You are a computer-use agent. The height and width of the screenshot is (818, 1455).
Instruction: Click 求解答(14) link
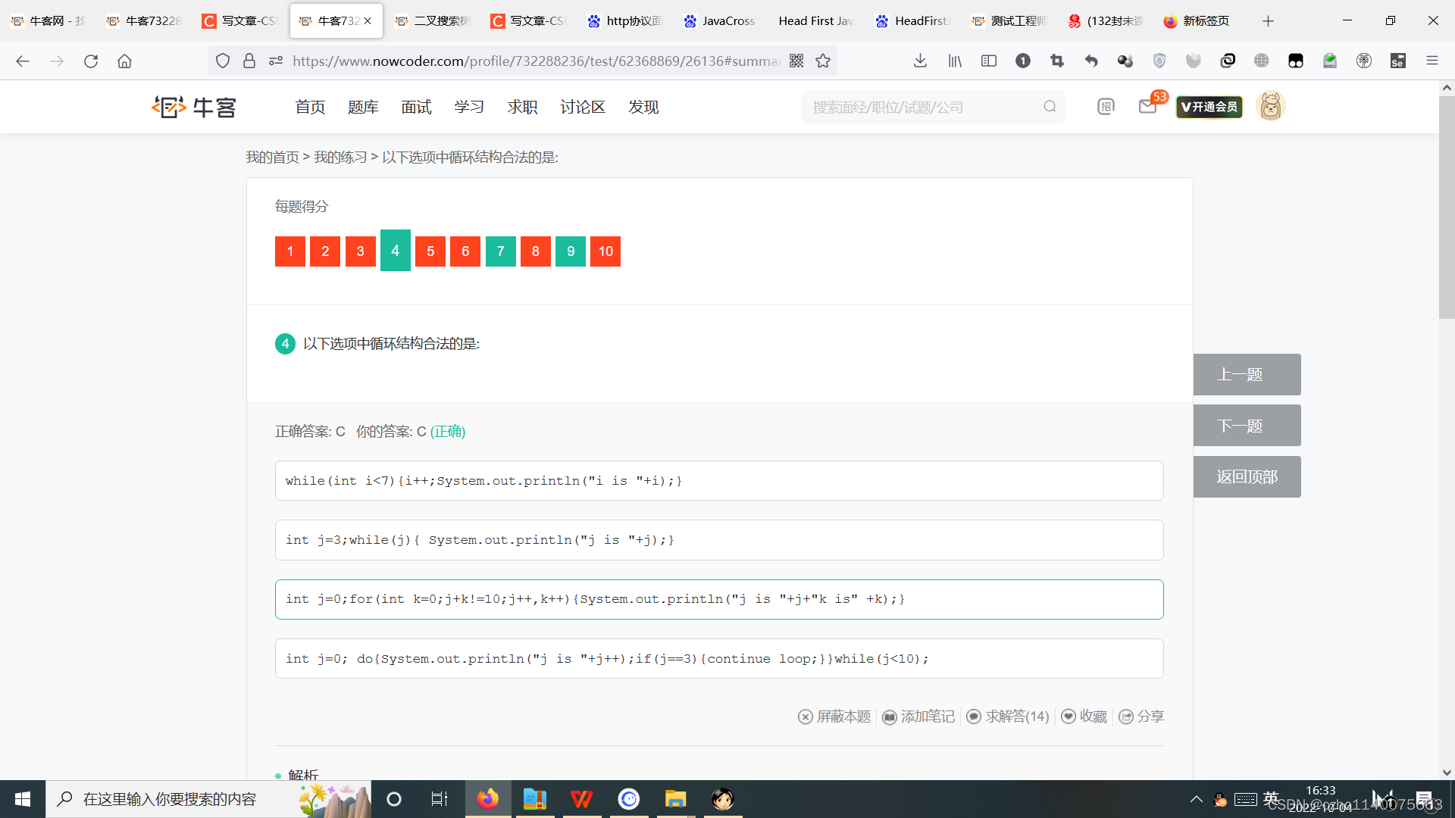point(1008,717)
